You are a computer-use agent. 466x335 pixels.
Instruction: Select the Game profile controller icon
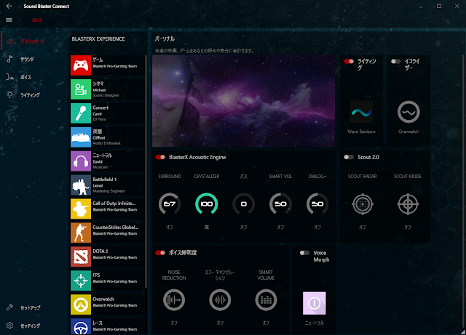tap(81, 65)
